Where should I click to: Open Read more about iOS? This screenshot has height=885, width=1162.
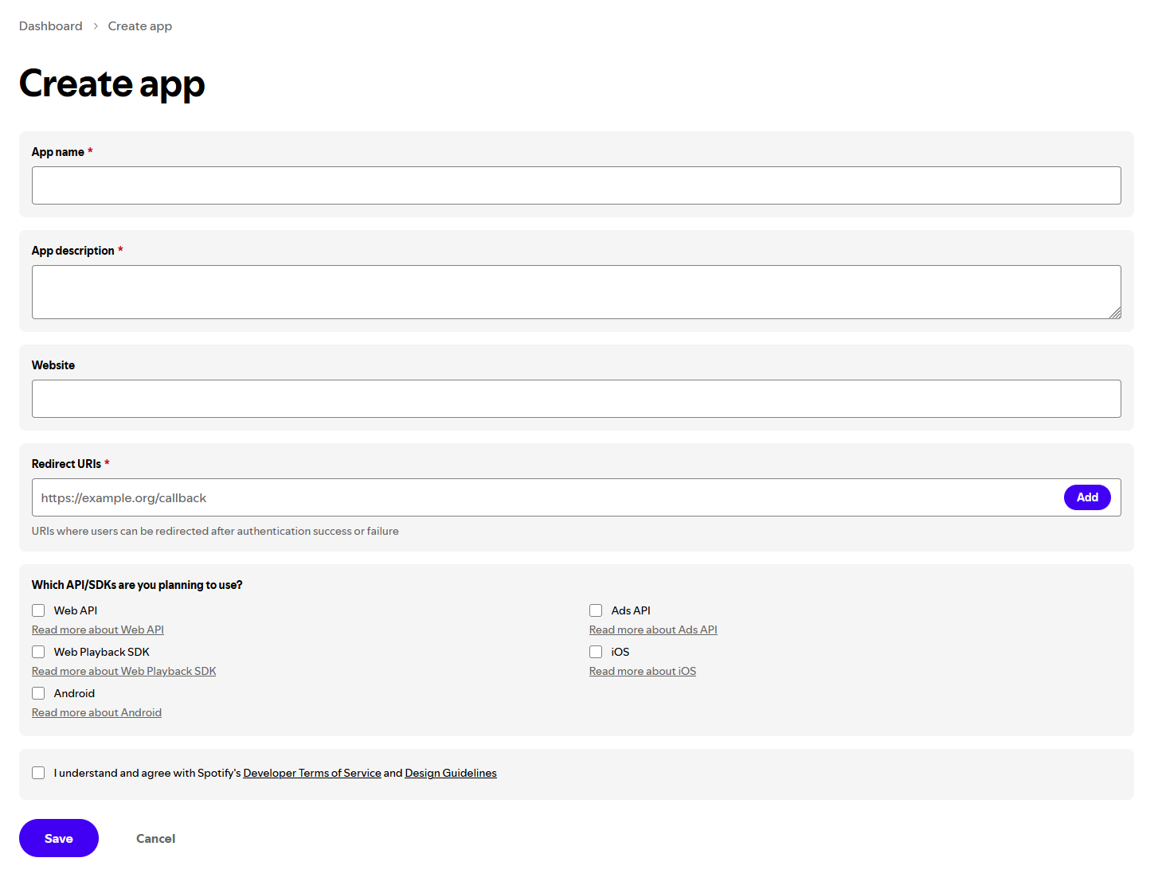[642, 670]
